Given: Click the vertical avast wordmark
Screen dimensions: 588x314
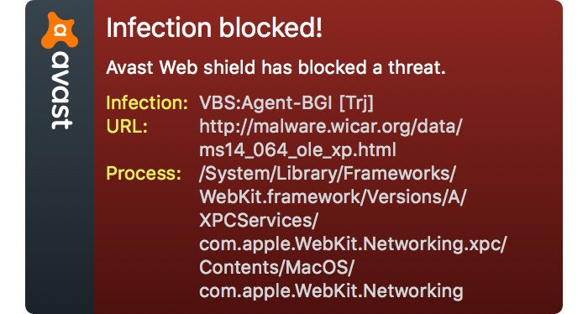Looking at the screenshot, I should pyautogui.click(x=60, y=91).
